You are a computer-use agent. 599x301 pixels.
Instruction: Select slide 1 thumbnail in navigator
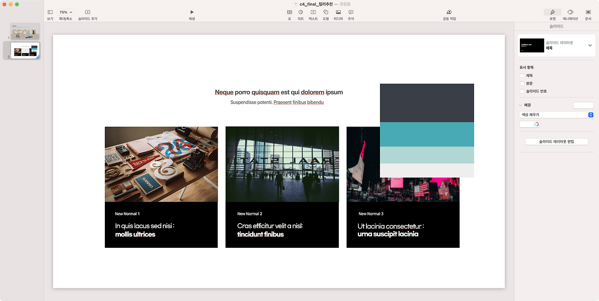point(25,31)
